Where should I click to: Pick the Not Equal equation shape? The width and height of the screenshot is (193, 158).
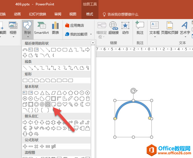(54, 146)
